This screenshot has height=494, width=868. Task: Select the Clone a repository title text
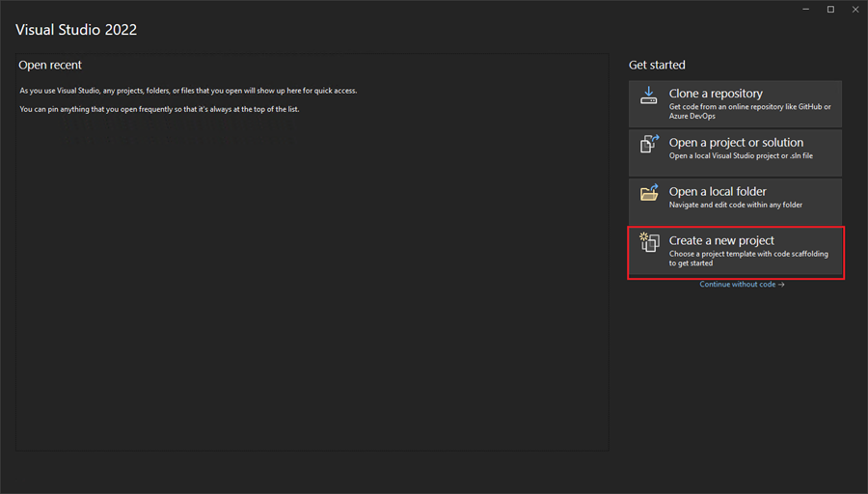coord(716,94)
